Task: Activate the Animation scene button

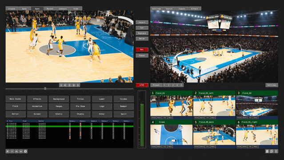Action: pyautogui.click(x=37, y=106)
